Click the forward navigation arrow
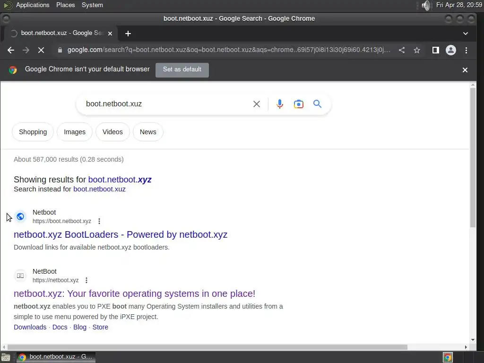Screen dimensions: 484x363 [26, 50]
